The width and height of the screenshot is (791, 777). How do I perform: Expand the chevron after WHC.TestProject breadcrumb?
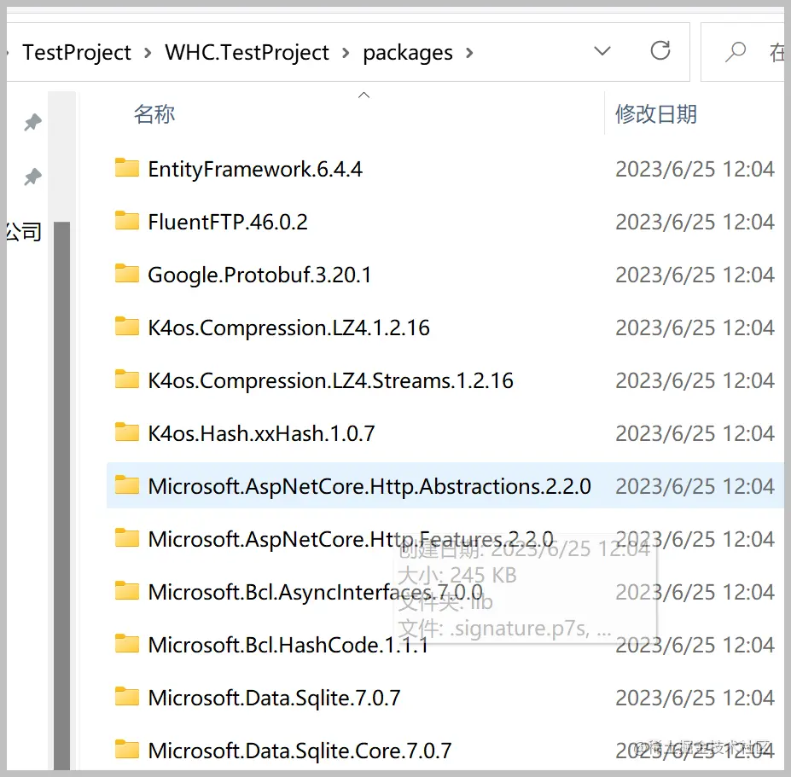click(346, 53)
